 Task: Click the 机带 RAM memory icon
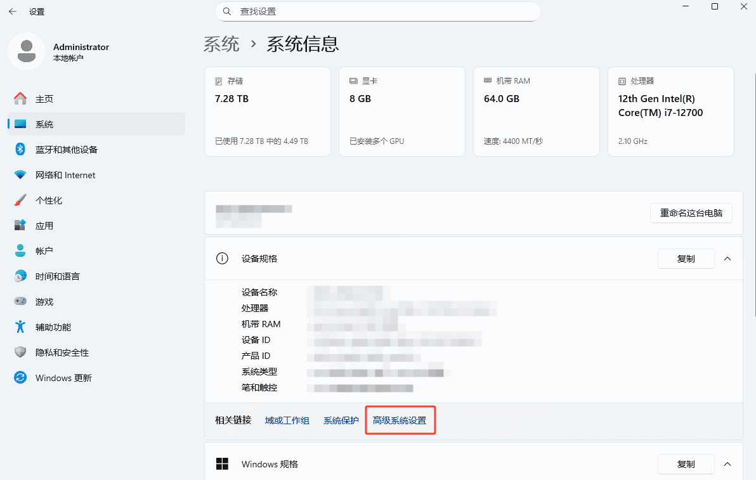click(488, 81)
